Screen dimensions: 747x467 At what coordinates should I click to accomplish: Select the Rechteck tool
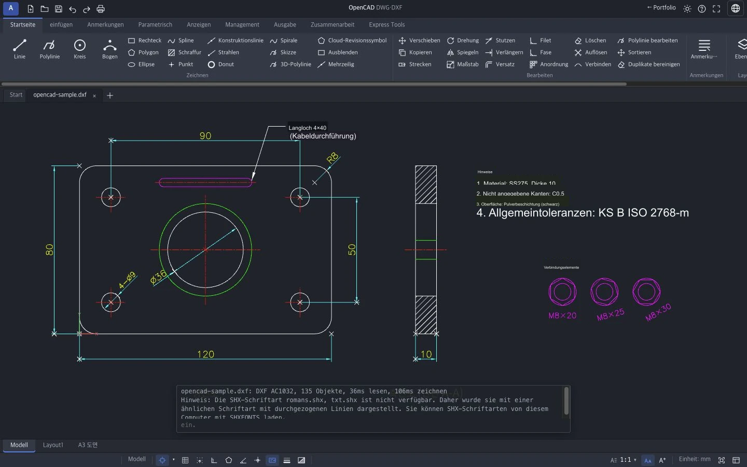click(145, 40)
